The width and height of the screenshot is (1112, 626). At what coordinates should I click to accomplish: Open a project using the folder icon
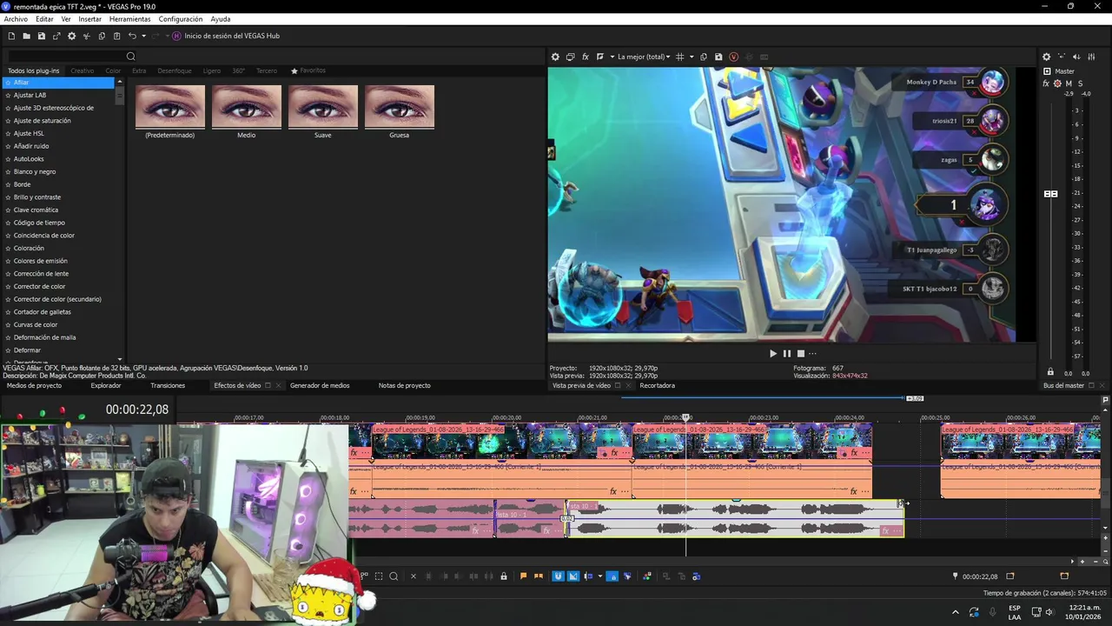pyautogui.click(x=26, y=36)
